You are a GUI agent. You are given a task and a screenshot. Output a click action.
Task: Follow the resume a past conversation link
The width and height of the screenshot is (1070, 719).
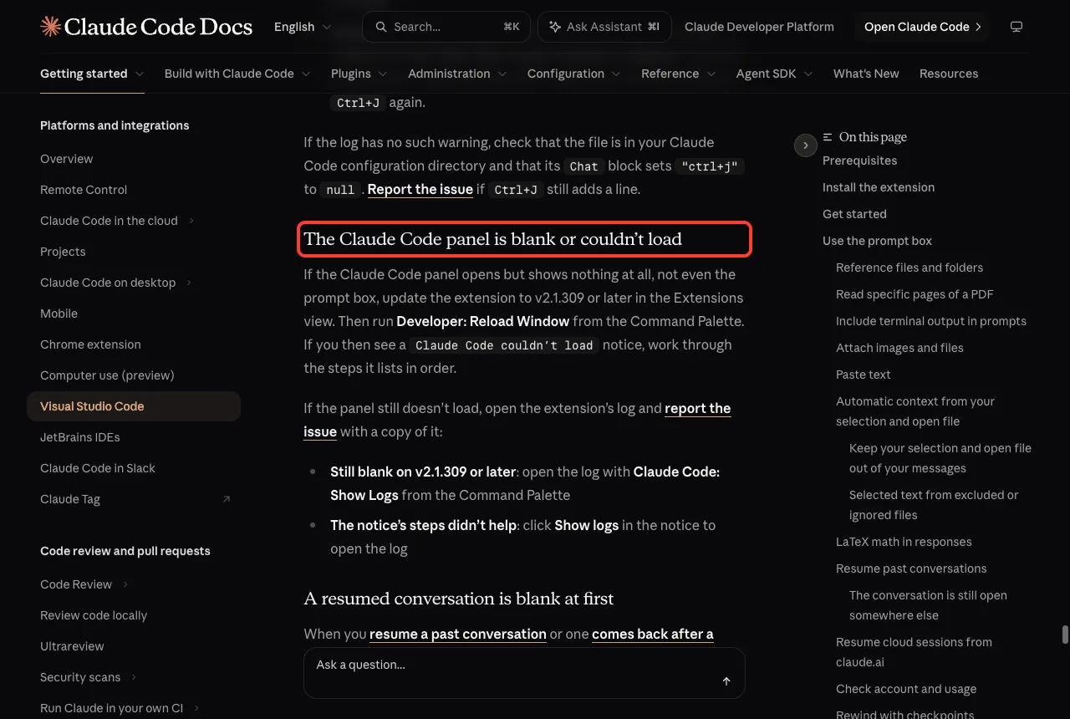pyautogui.click(x=458, y=634)
